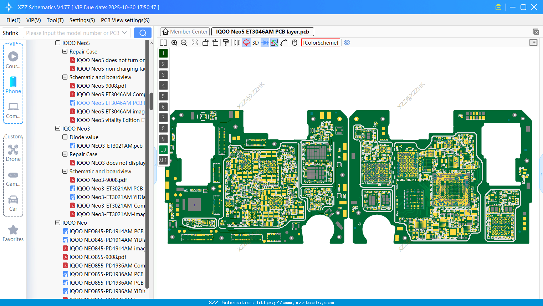Collapse the IQOO Neo tree node
543x306 pixels.
(58, 223)
